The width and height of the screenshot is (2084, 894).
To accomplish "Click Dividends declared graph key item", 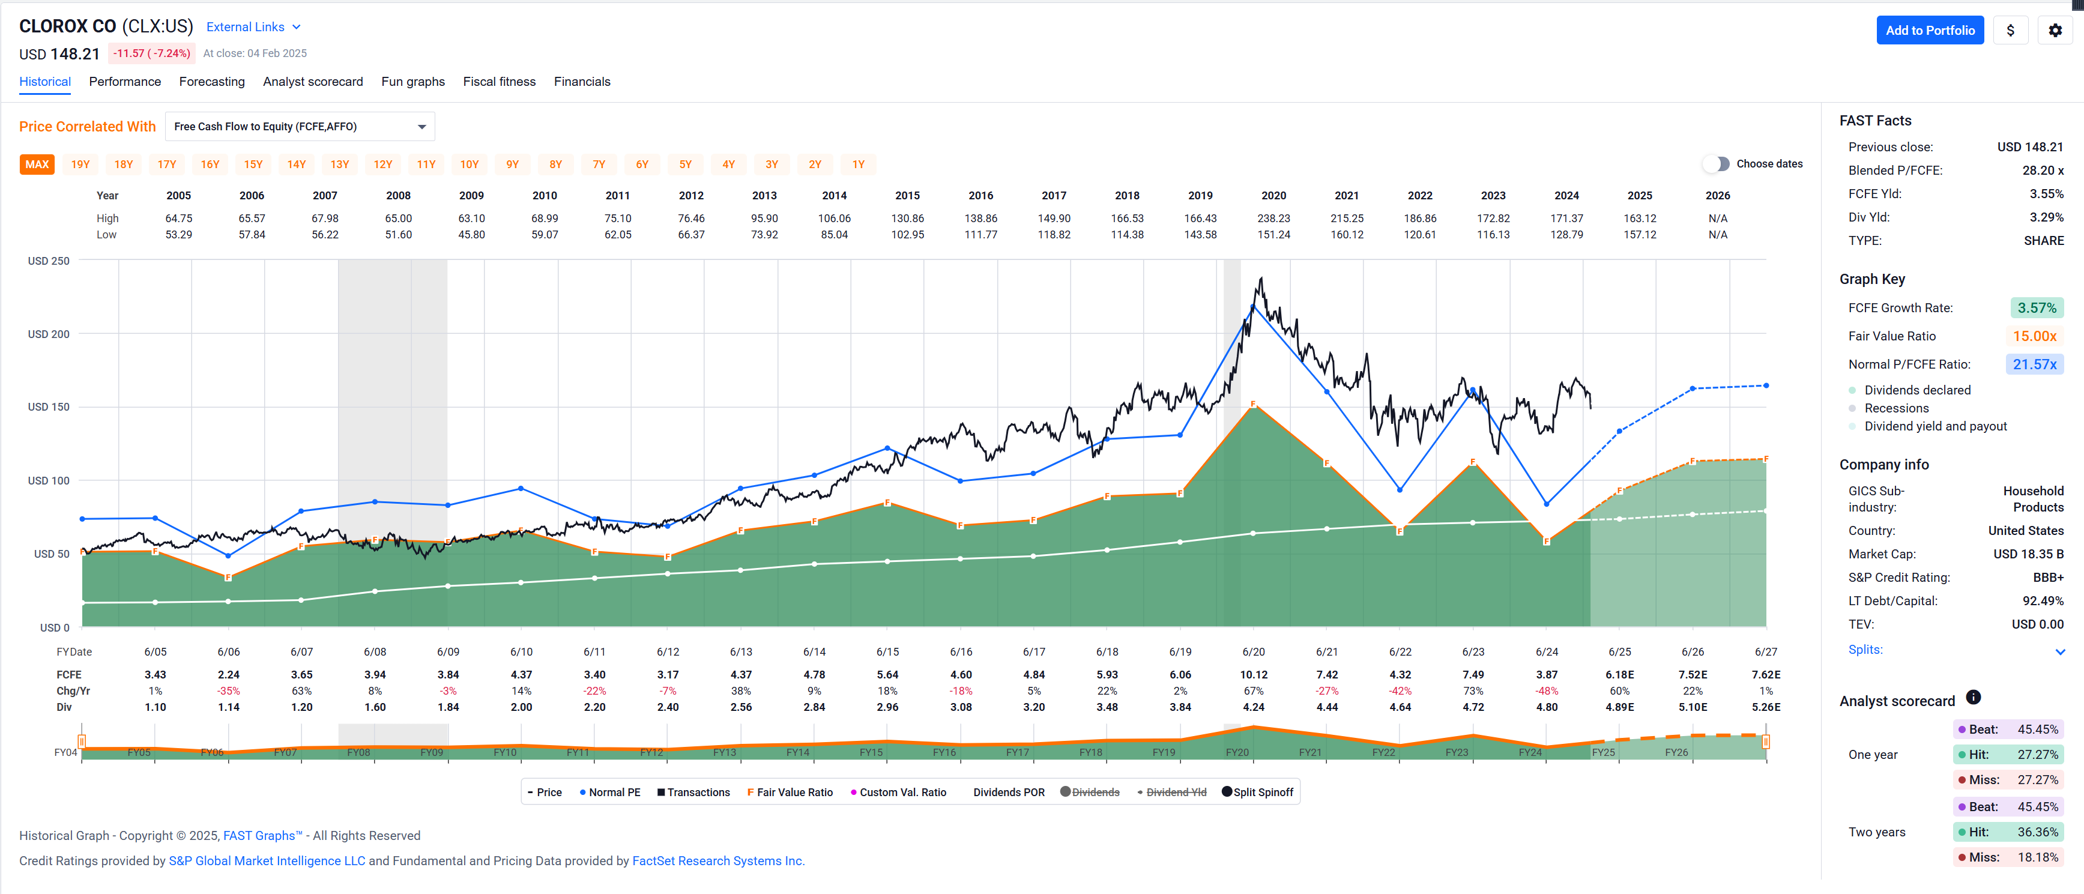I will click(x=1909, y=390).
